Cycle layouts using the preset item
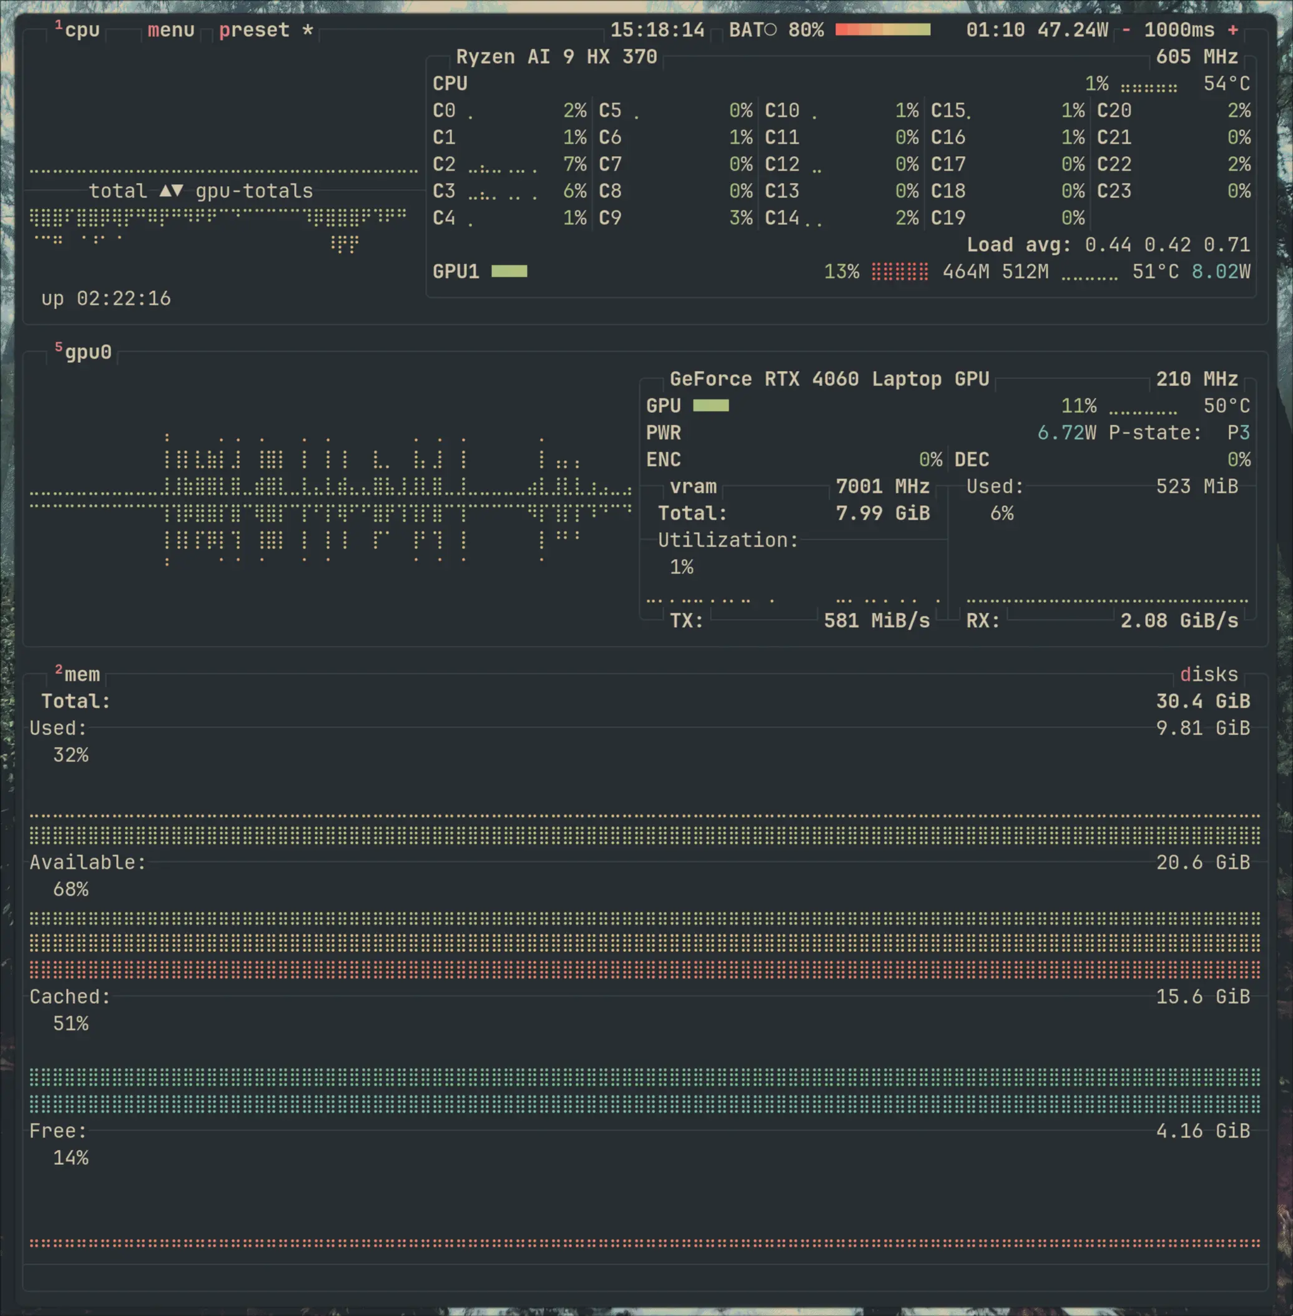 coord(254,29)
